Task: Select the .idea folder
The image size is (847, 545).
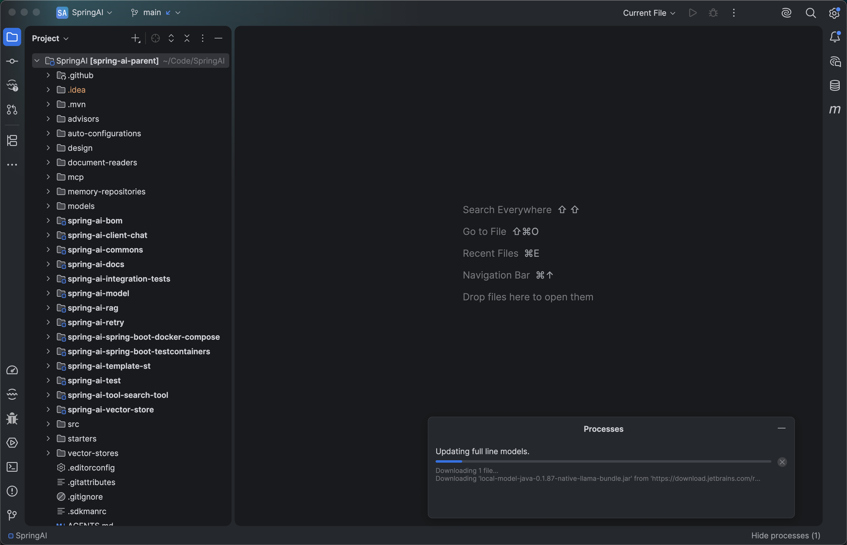Action: coord(131,90)
